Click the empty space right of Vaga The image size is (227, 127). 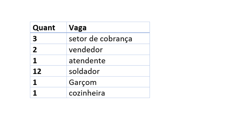point(118,28)
